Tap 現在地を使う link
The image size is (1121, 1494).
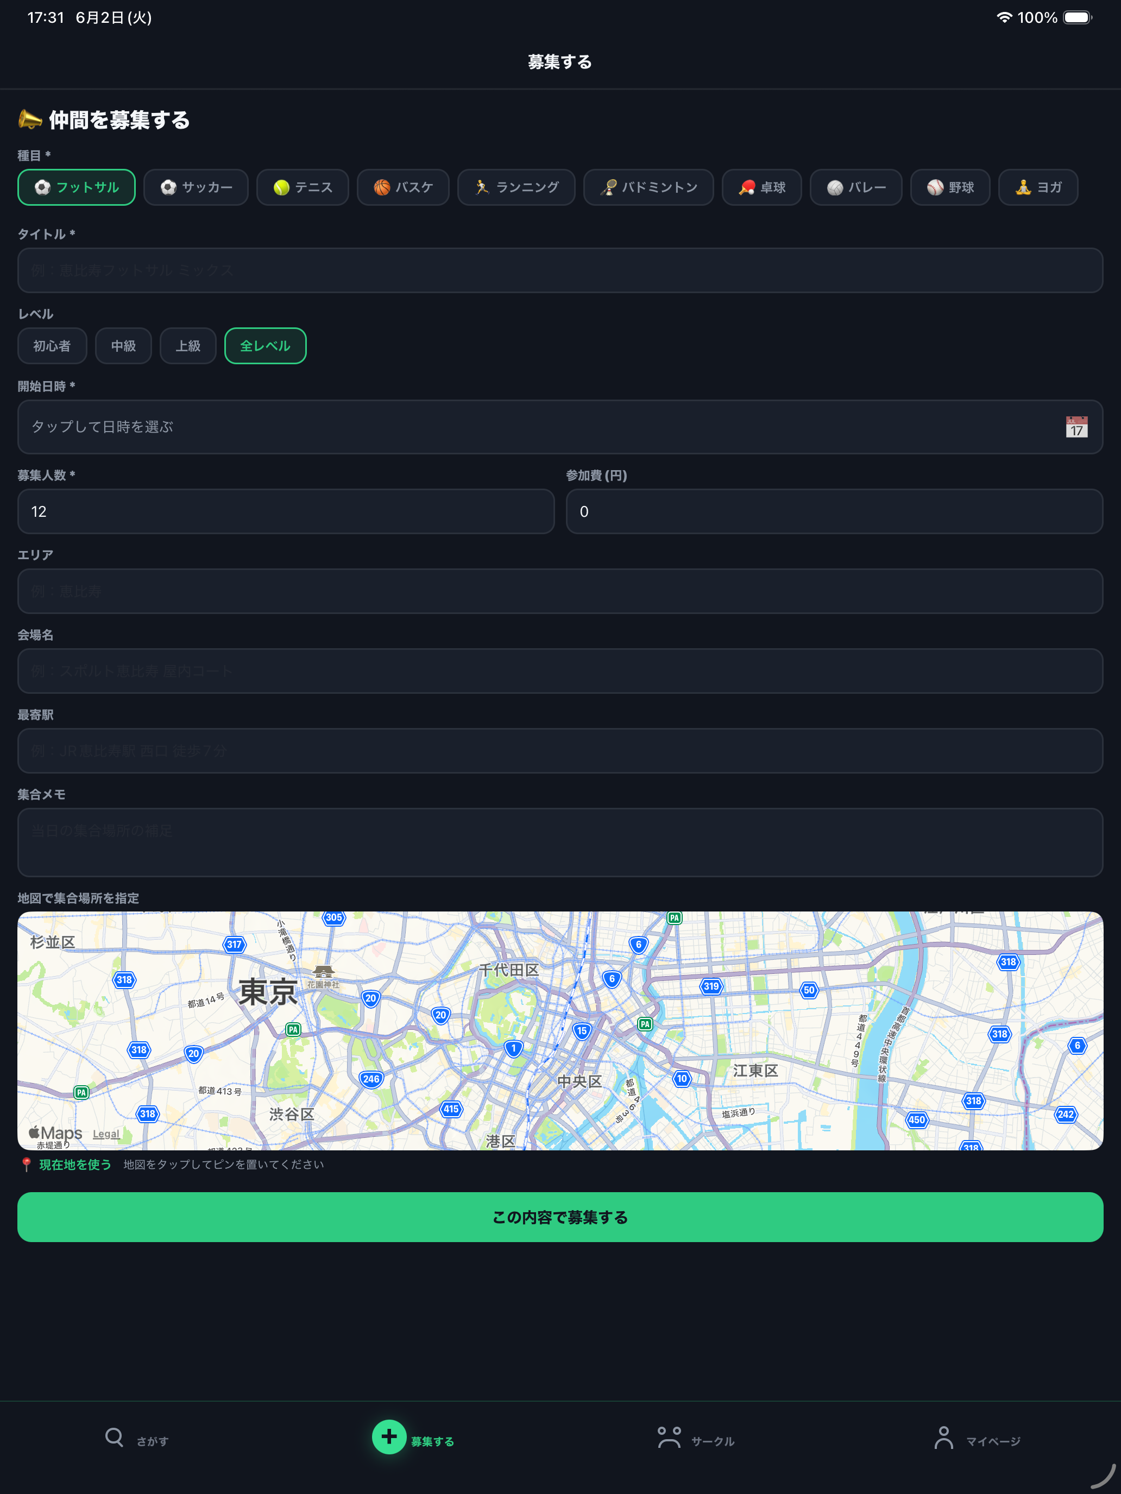[x=75, y=1164]
